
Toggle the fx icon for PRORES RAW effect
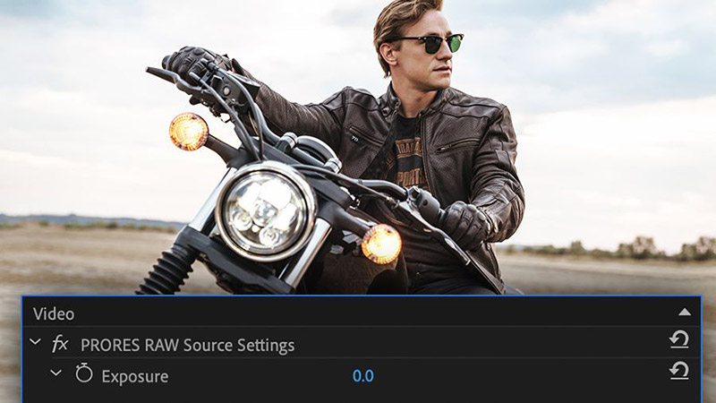click(60, 343)
